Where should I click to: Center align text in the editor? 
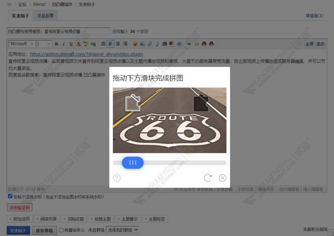(118, 44)
